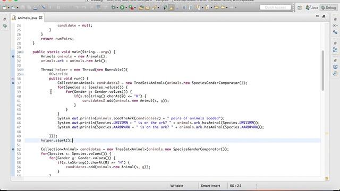The image size is (340, 191).
Task: Open the Next Annotation dropdown arrow
Action: (x=202, y=7)
